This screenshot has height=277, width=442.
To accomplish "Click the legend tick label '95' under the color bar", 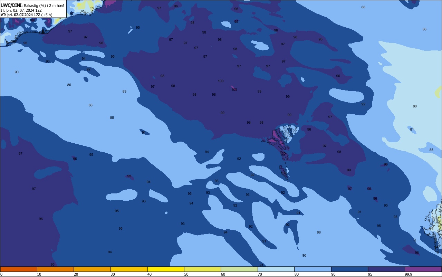I will click(370, 274).
